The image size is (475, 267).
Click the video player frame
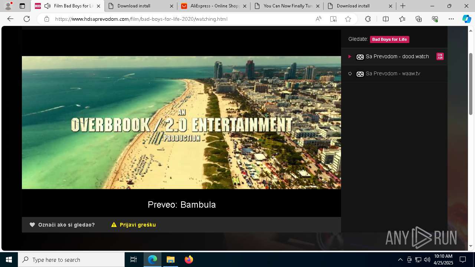tap(181, 123)
